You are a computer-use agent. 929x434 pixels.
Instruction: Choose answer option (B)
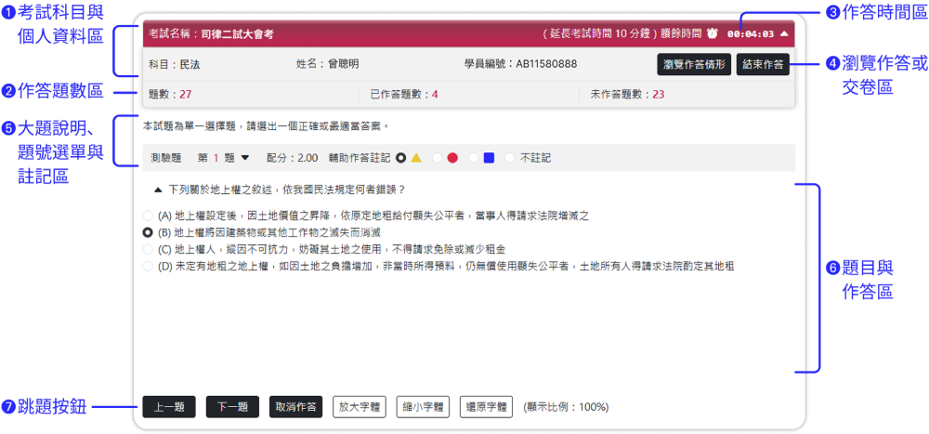point(148,231)
